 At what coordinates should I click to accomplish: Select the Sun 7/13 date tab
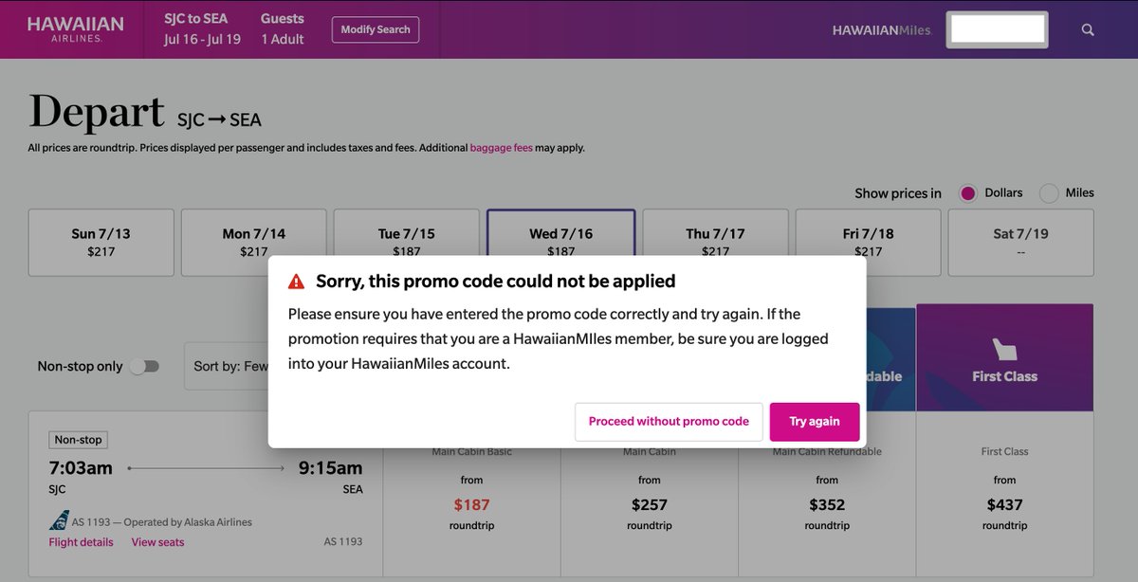(x=101, y=243)
